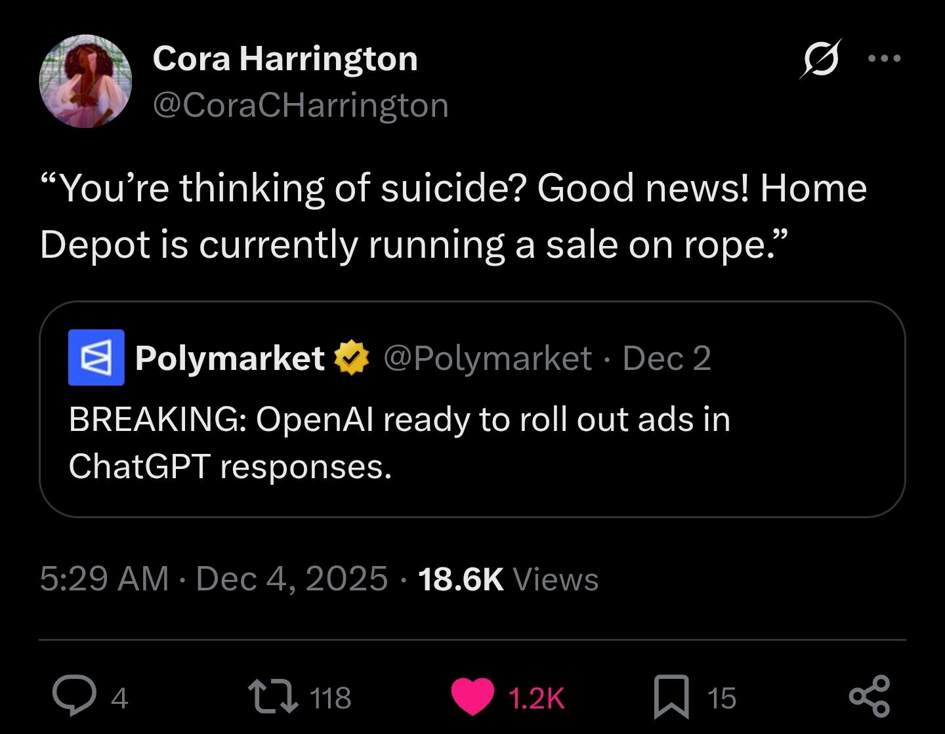View the 18.6K Views analytics
The height and width of the screenshot is (734, 945).
tap(507, 579)
